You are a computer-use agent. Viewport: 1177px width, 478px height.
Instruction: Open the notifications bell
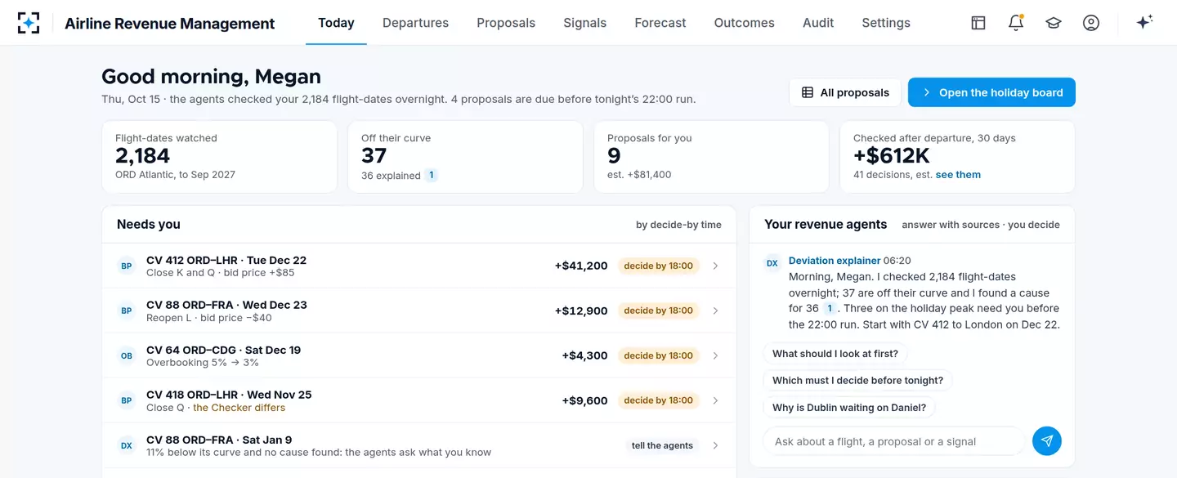tap(1016, 23)
